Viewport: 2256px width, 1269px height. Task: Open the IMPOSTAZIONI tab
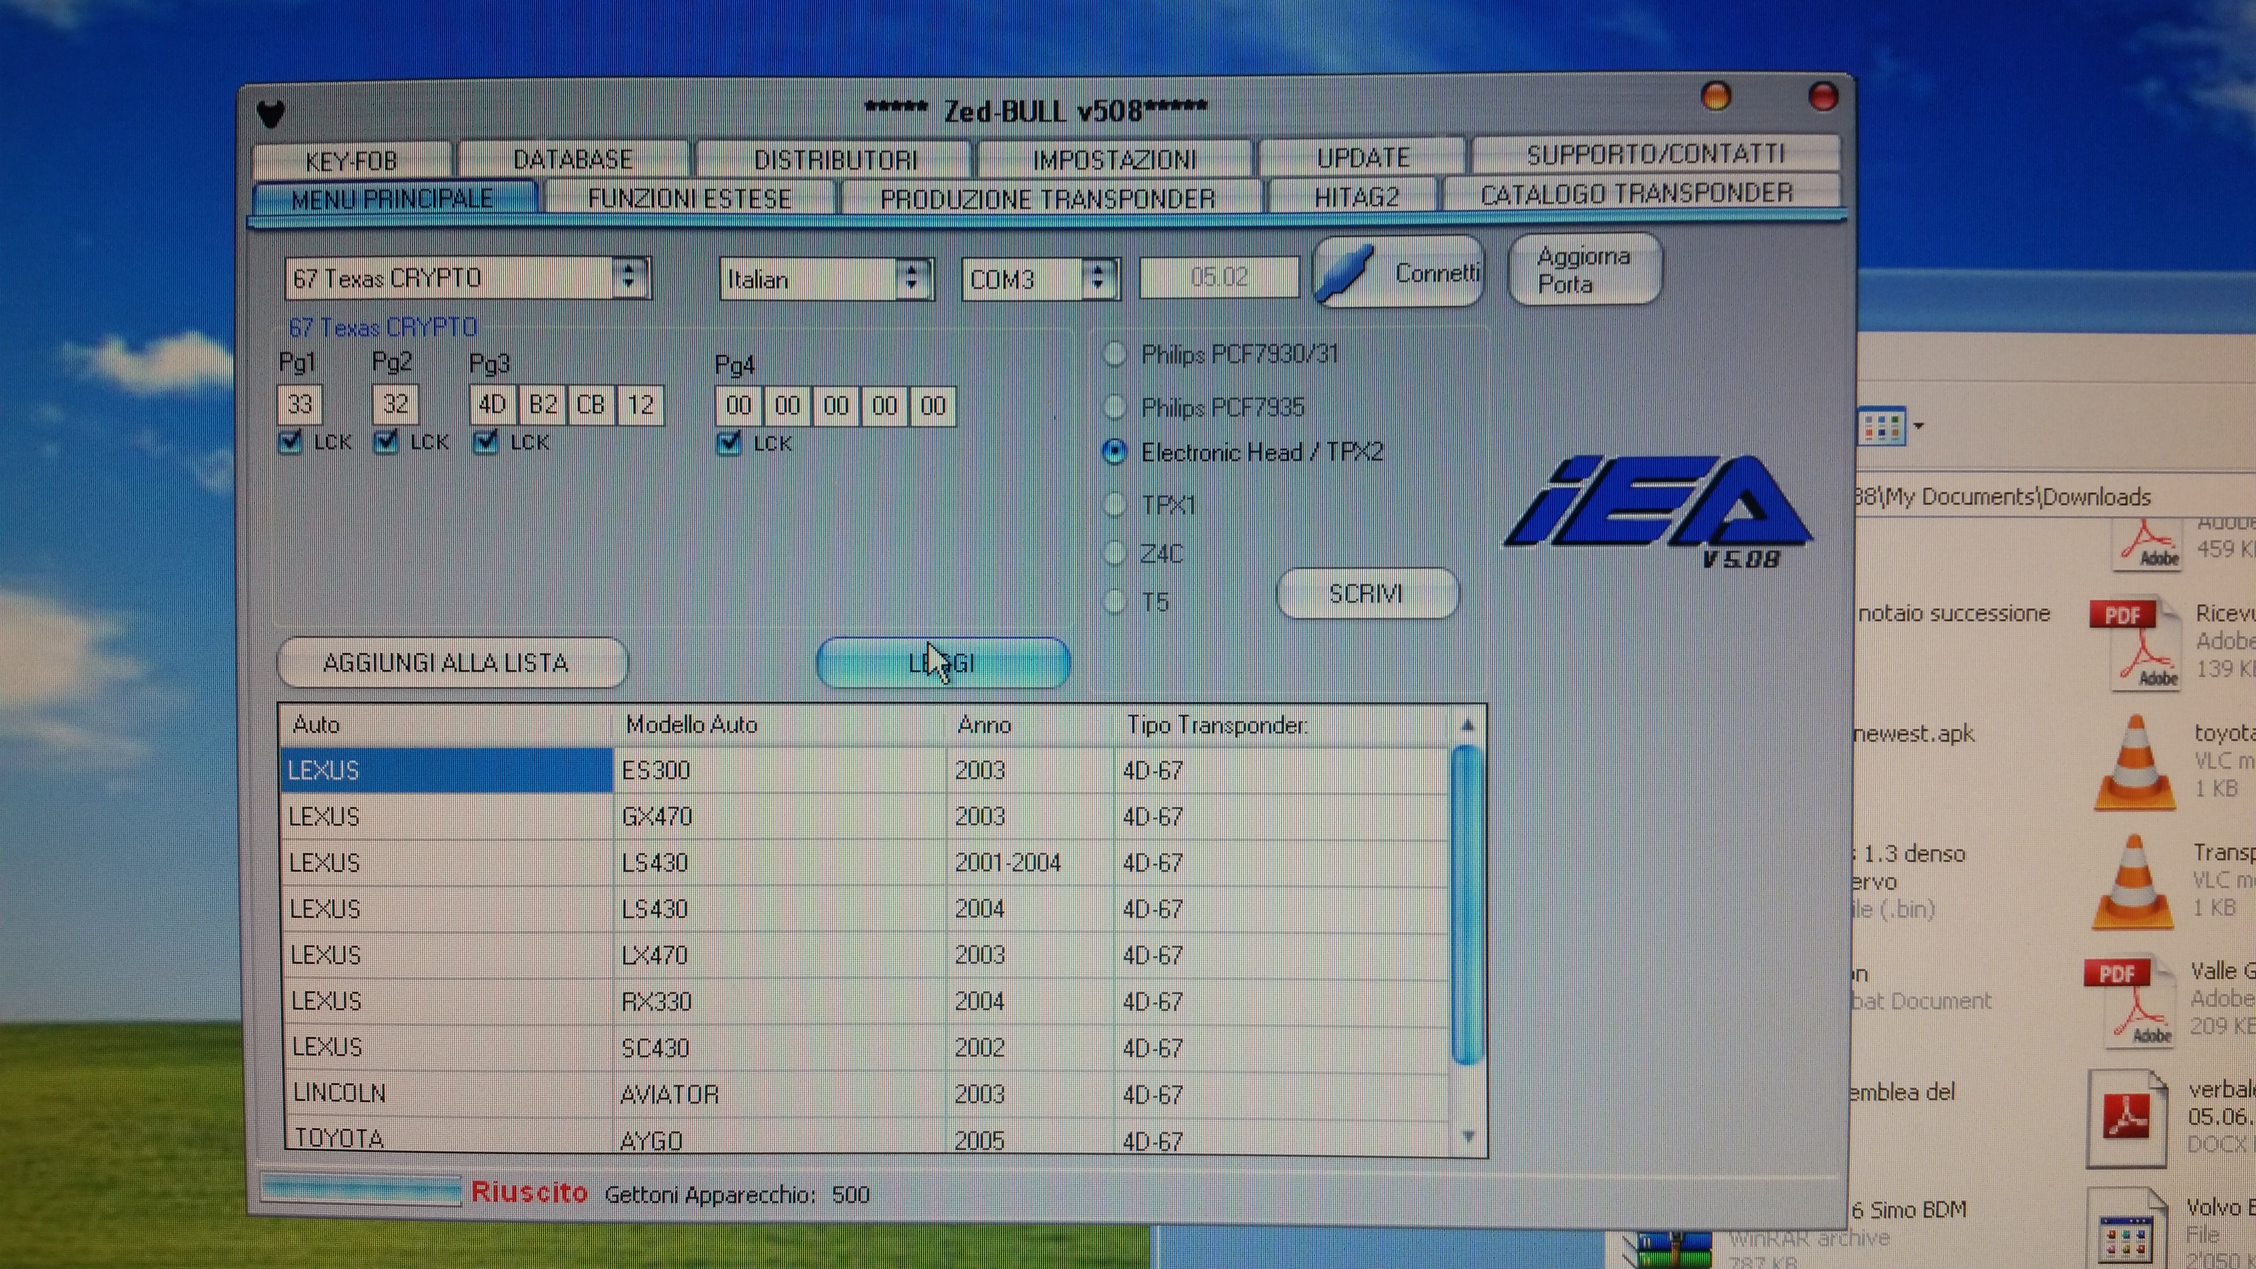(x=1114, y=158)
